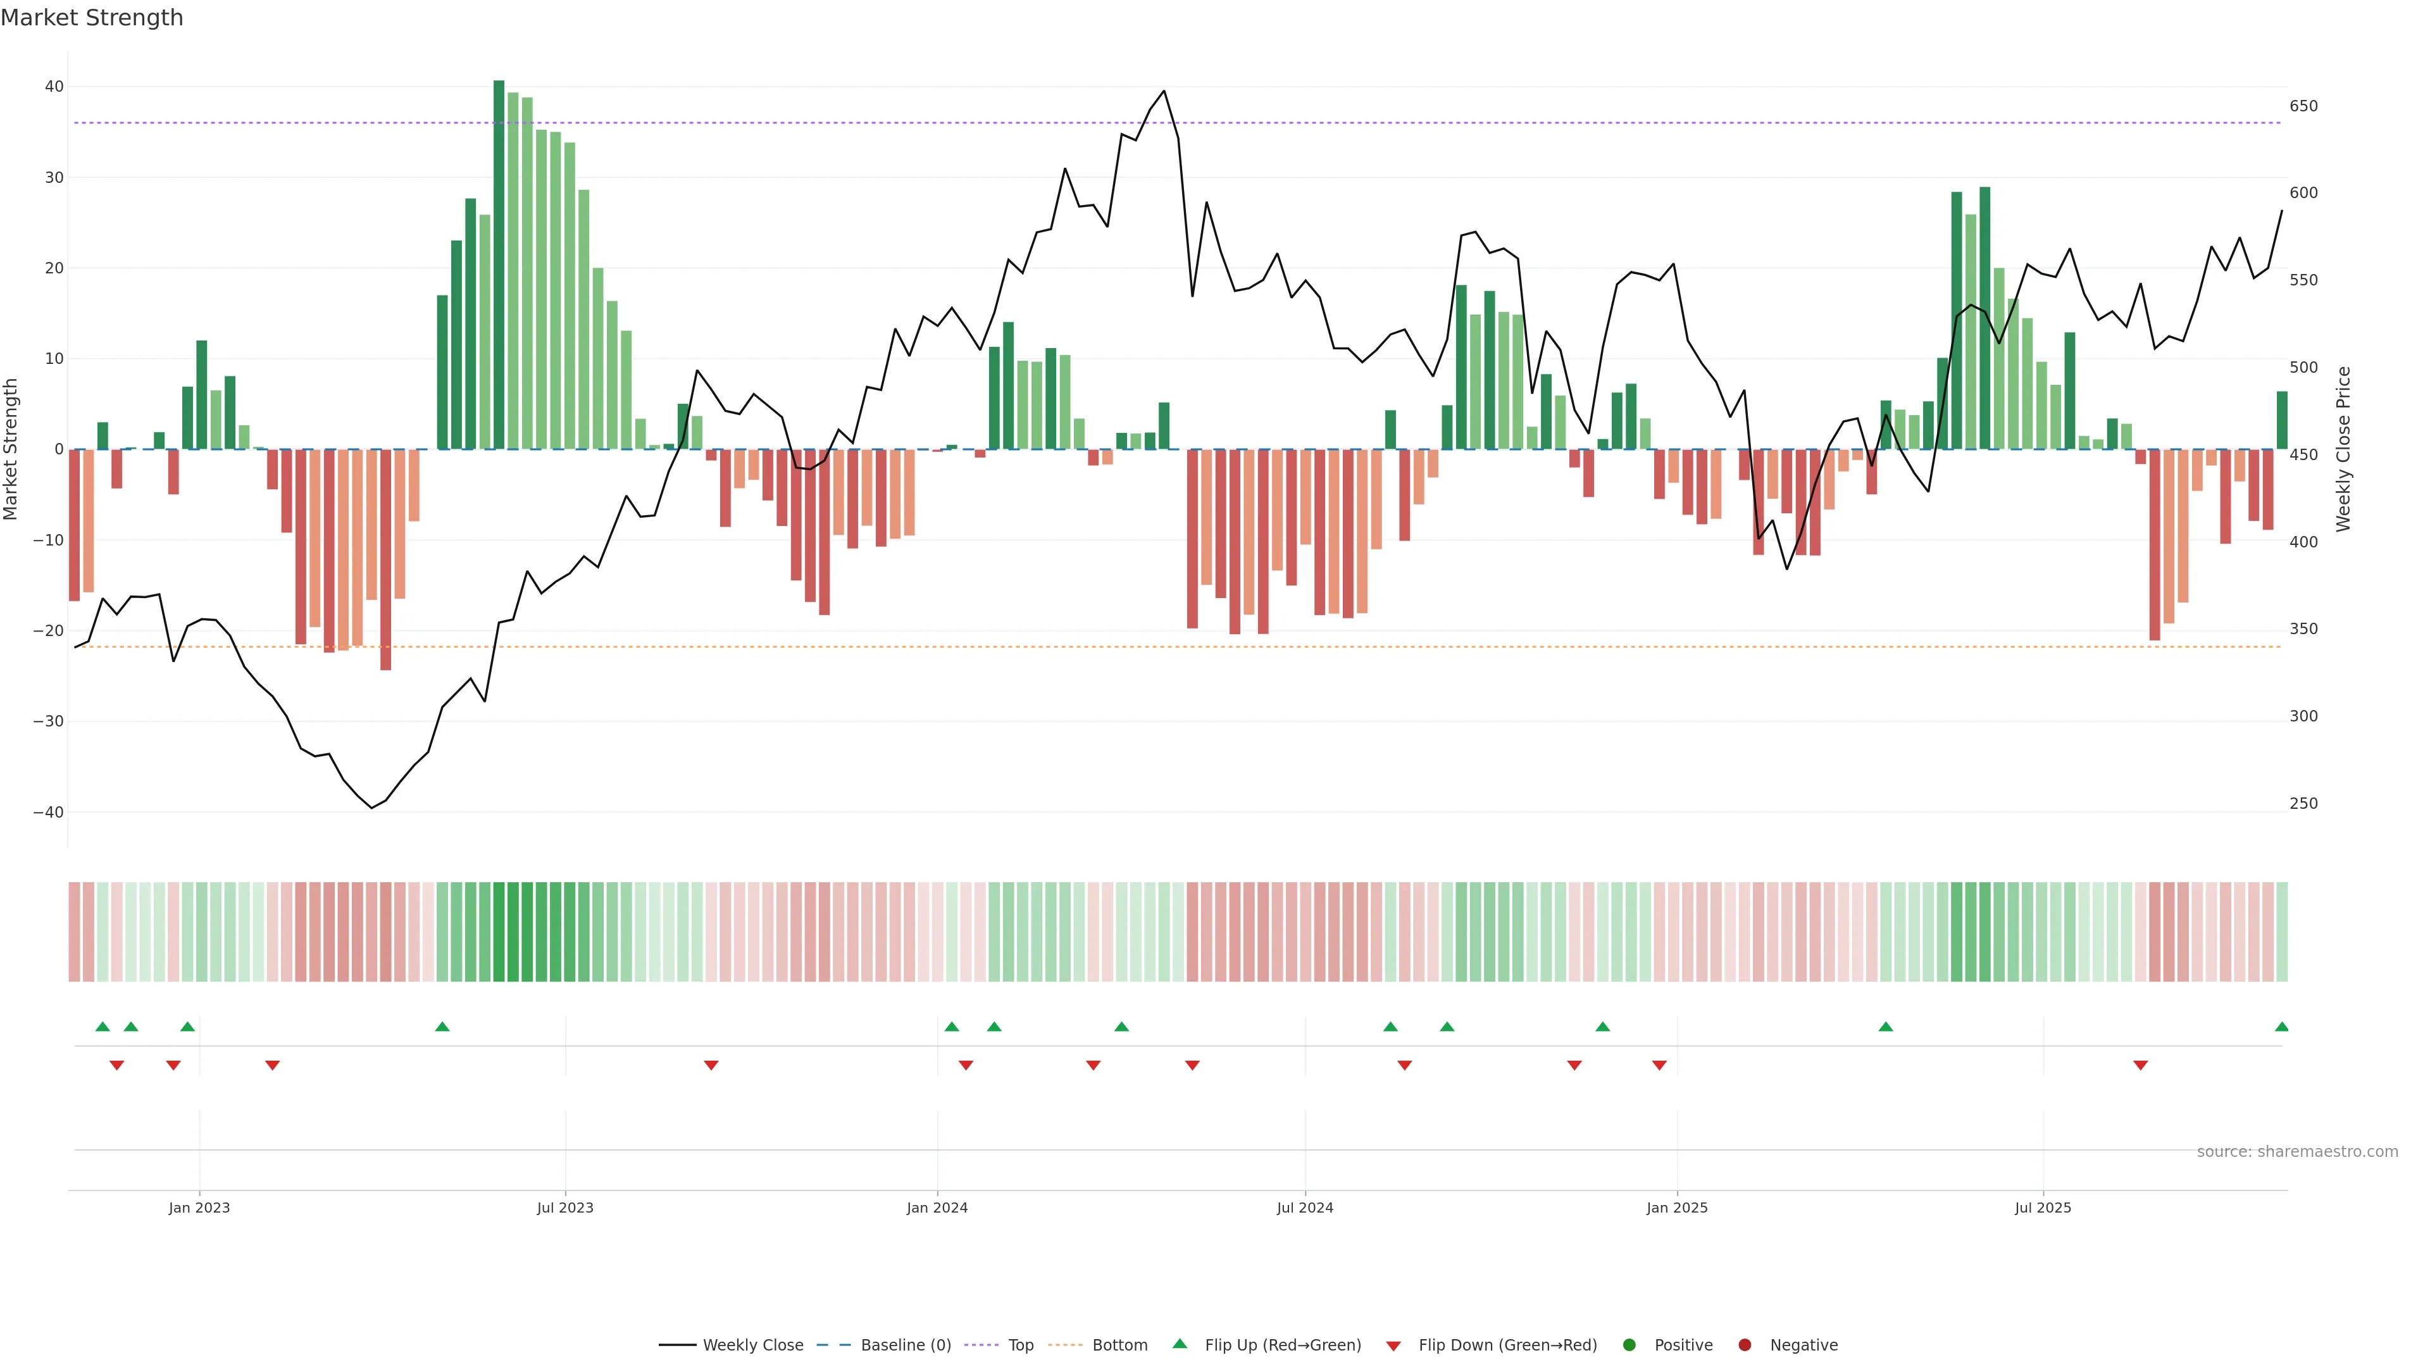Screen dimensions: 2430x1367
Task: Click the rightmost green flip-up triangle marker
Action: 2281,1027
